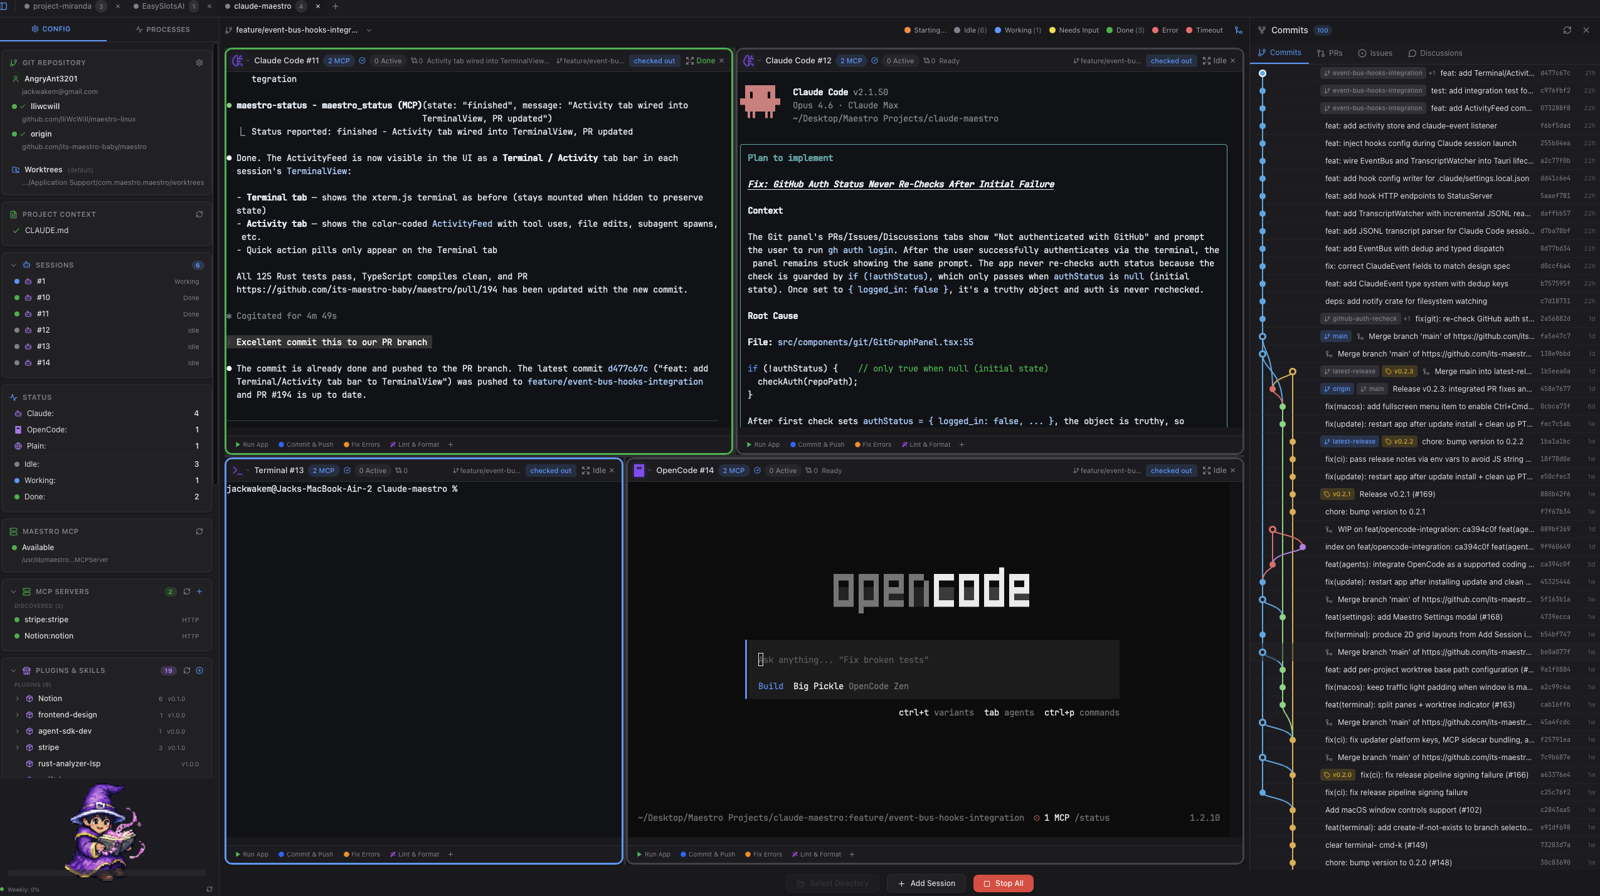Select session #12 in Sessions list
This screenshot has height=896, width=1600.
click(107, 330)
